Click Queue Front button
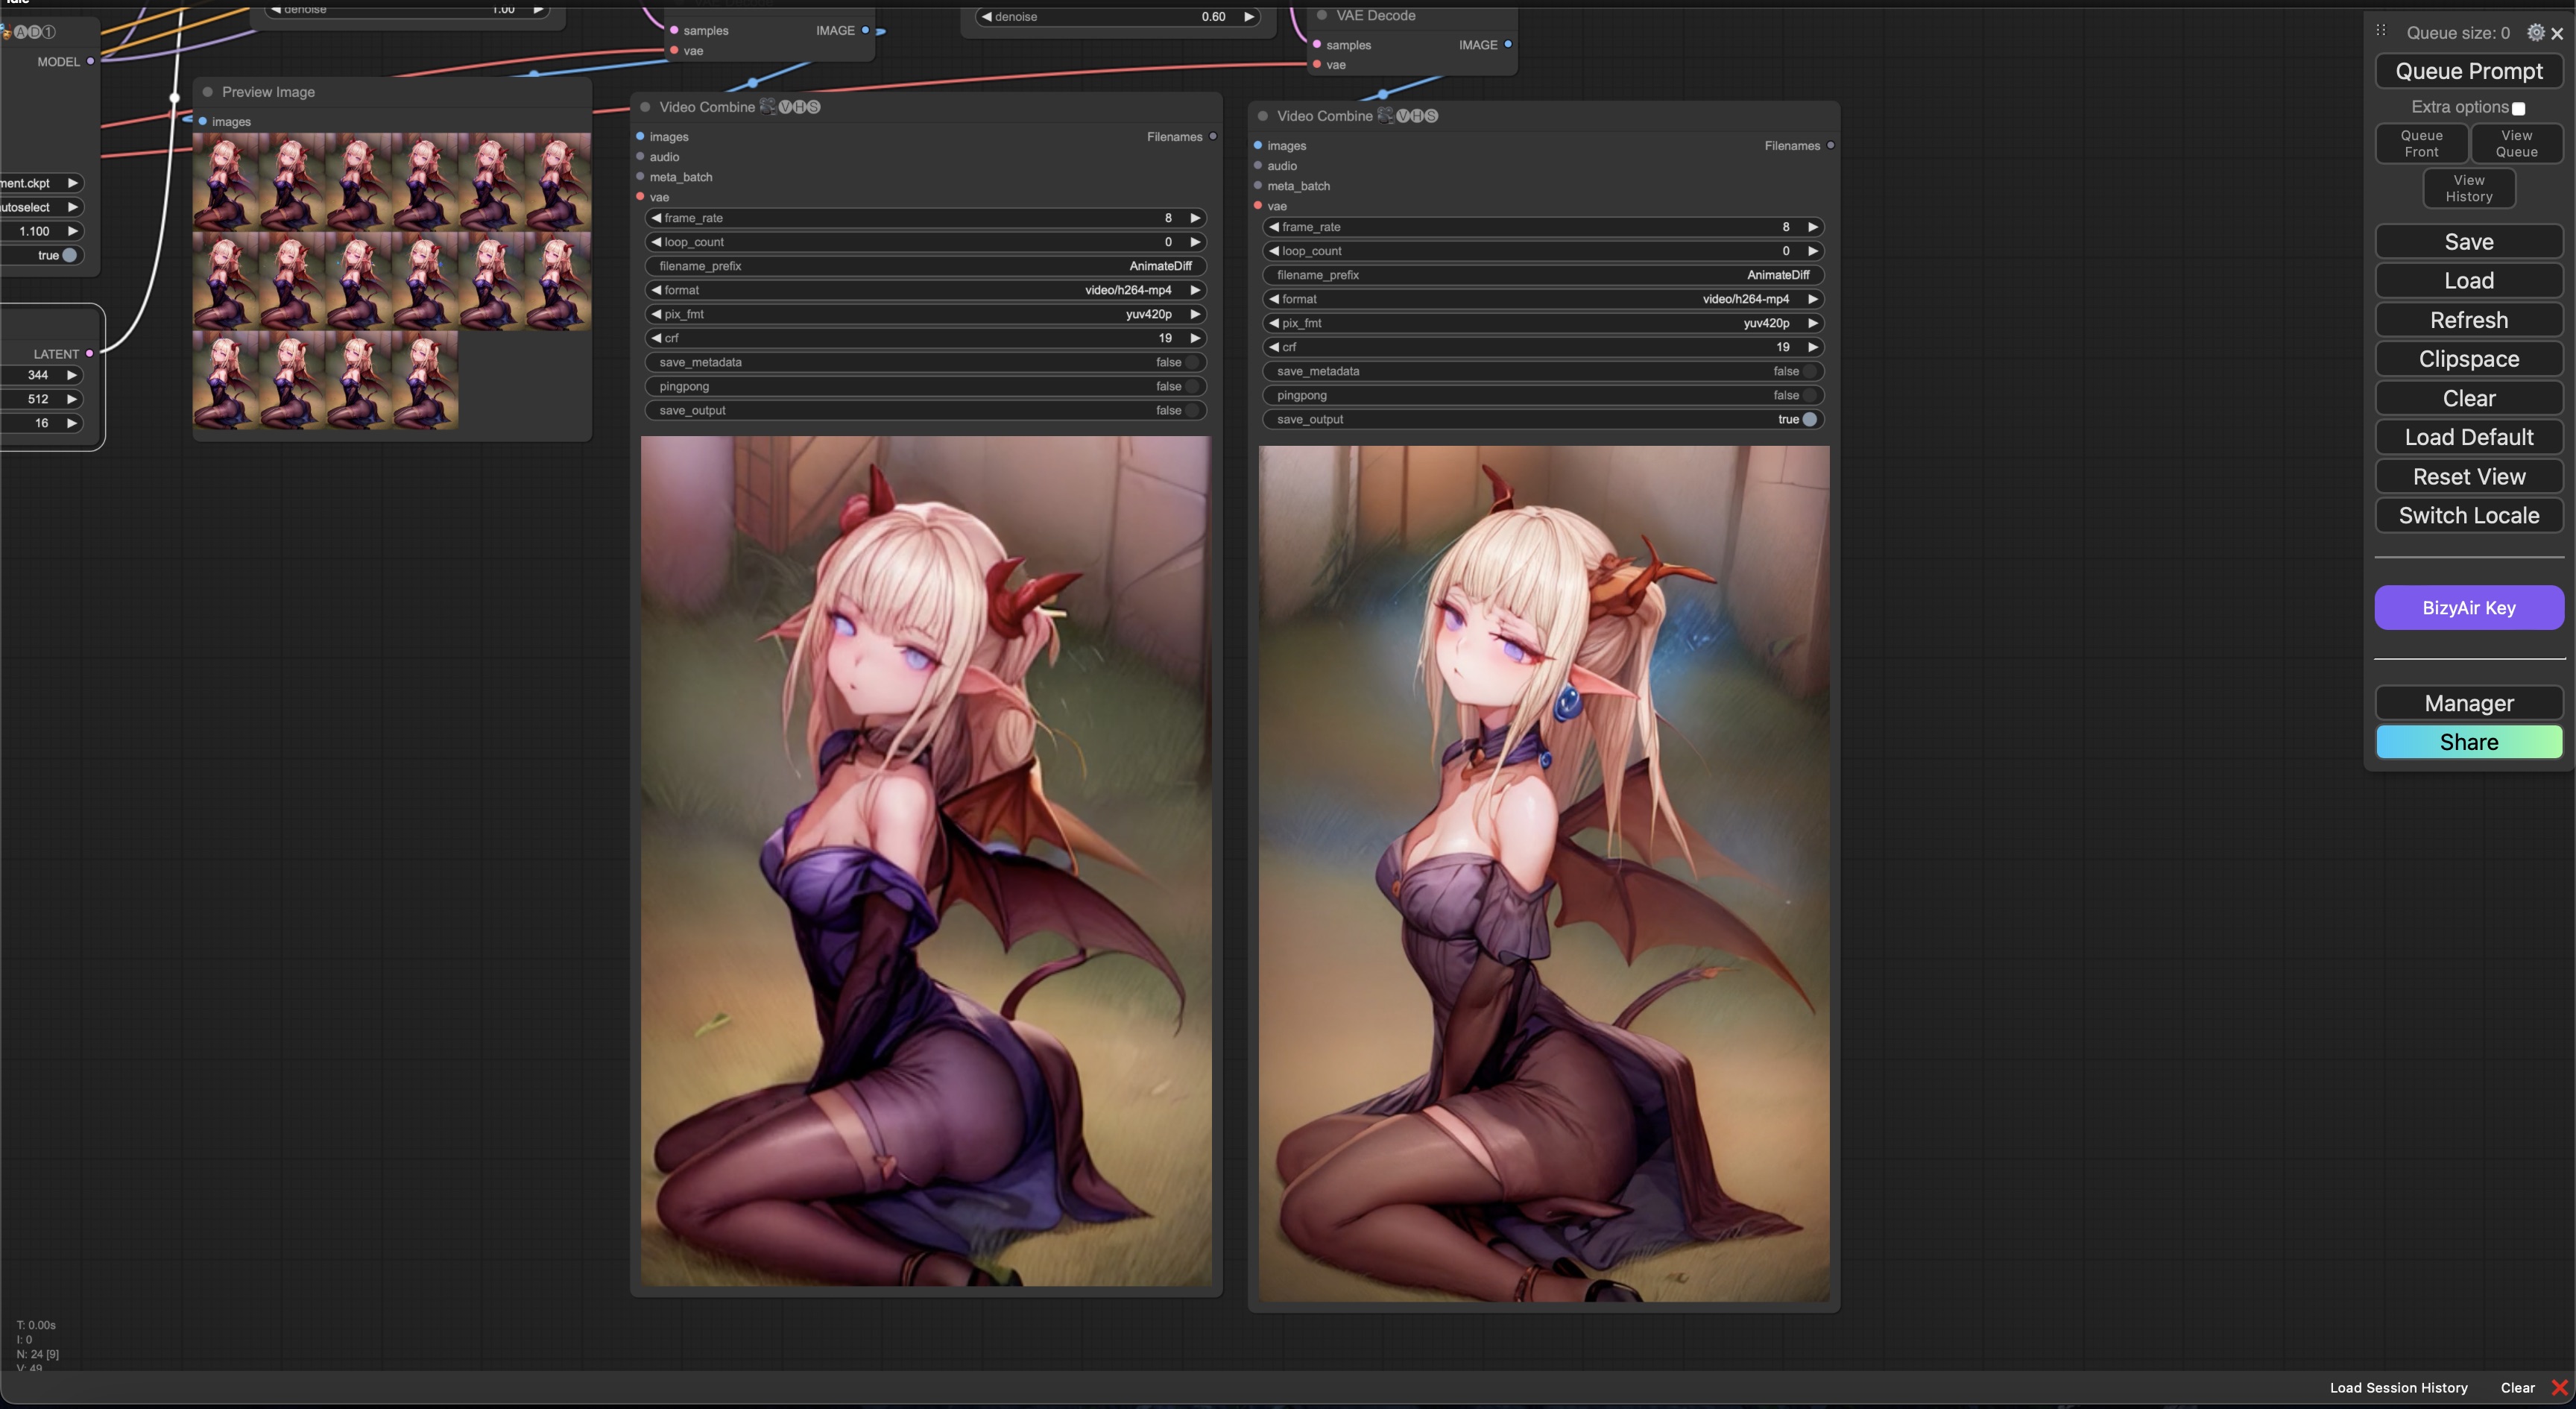Viewport: 2576px width, 1409px height. pos(2421,143)
